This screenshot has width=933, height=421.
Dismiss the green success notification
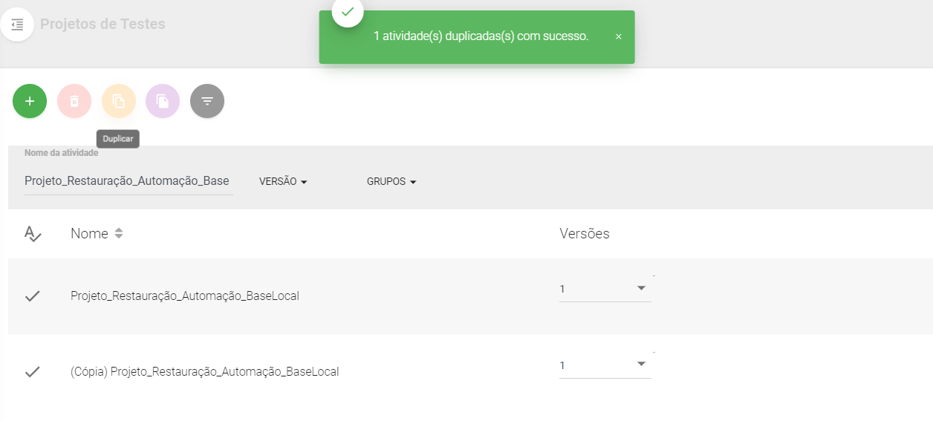pos(618,36)
